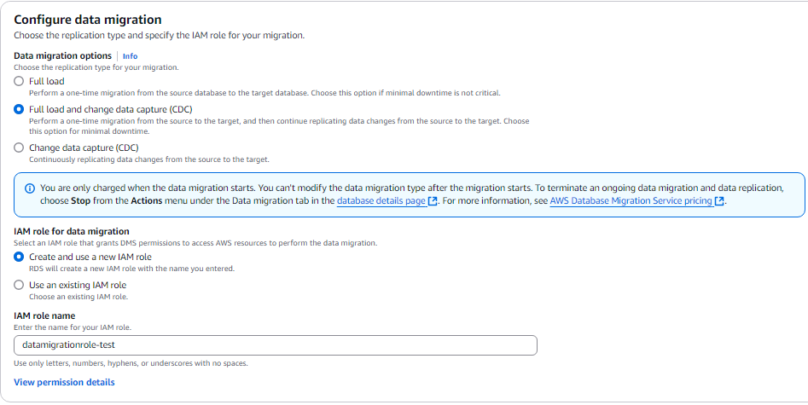The width and height of the screenshot is (808, 405).
Task: Click 'Continuously replicating data changes' description
Action: [149, 159]
